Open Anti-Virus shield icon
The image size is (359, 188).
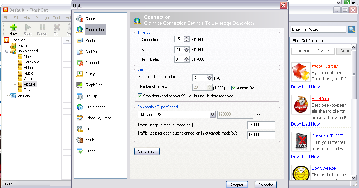tap(80, 52)
